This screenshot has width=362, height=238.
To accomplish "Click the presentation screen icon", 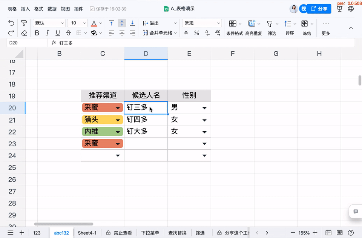I will [x=340, y=9].
